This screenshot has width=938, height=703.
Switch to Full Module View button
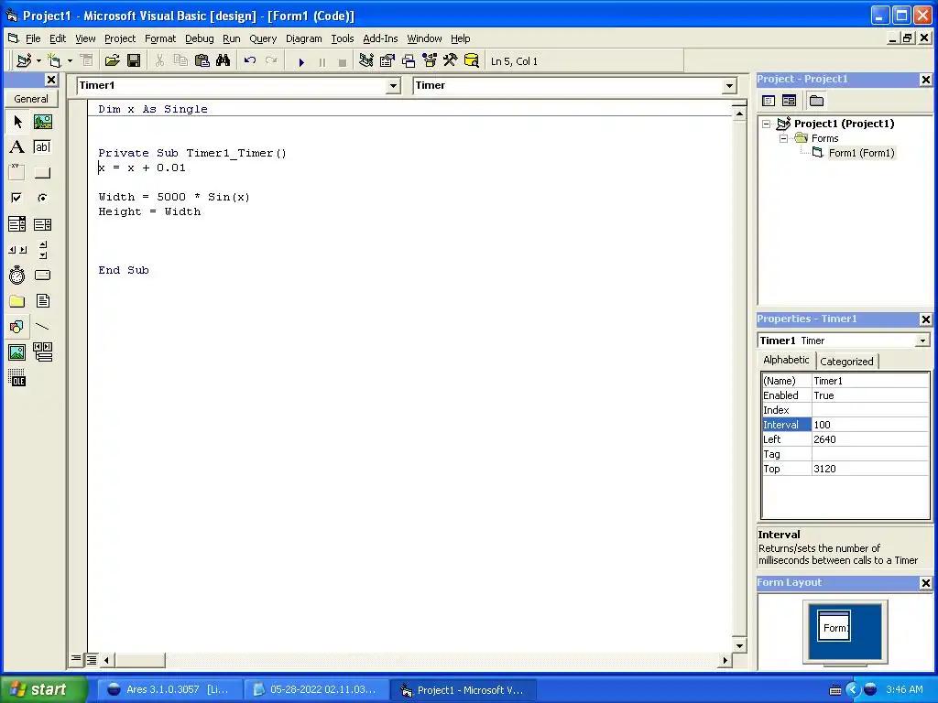click(x=92, y=659)
